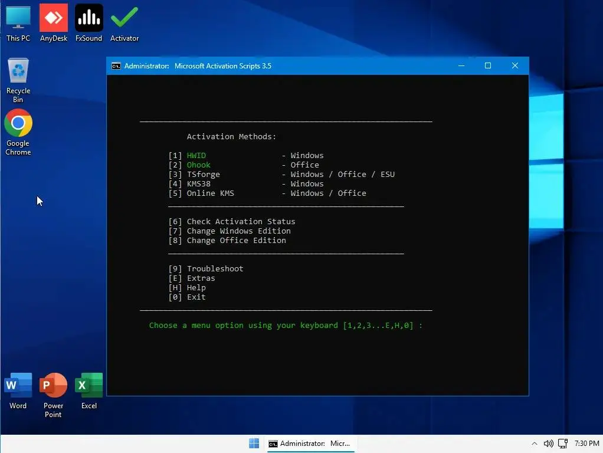The image size is (603, 453).
Task: Select the Word desktop shortcut
Action: [18, 390]
